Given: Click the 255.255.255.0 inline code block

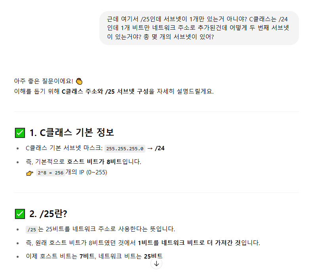Looking at the screenshot, I should pos(125,149).
